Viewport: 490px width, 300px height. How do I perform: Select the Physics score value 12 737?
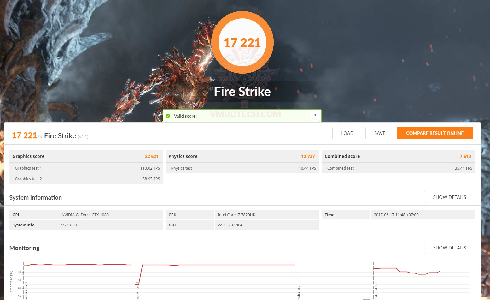[x=308, y=156]
